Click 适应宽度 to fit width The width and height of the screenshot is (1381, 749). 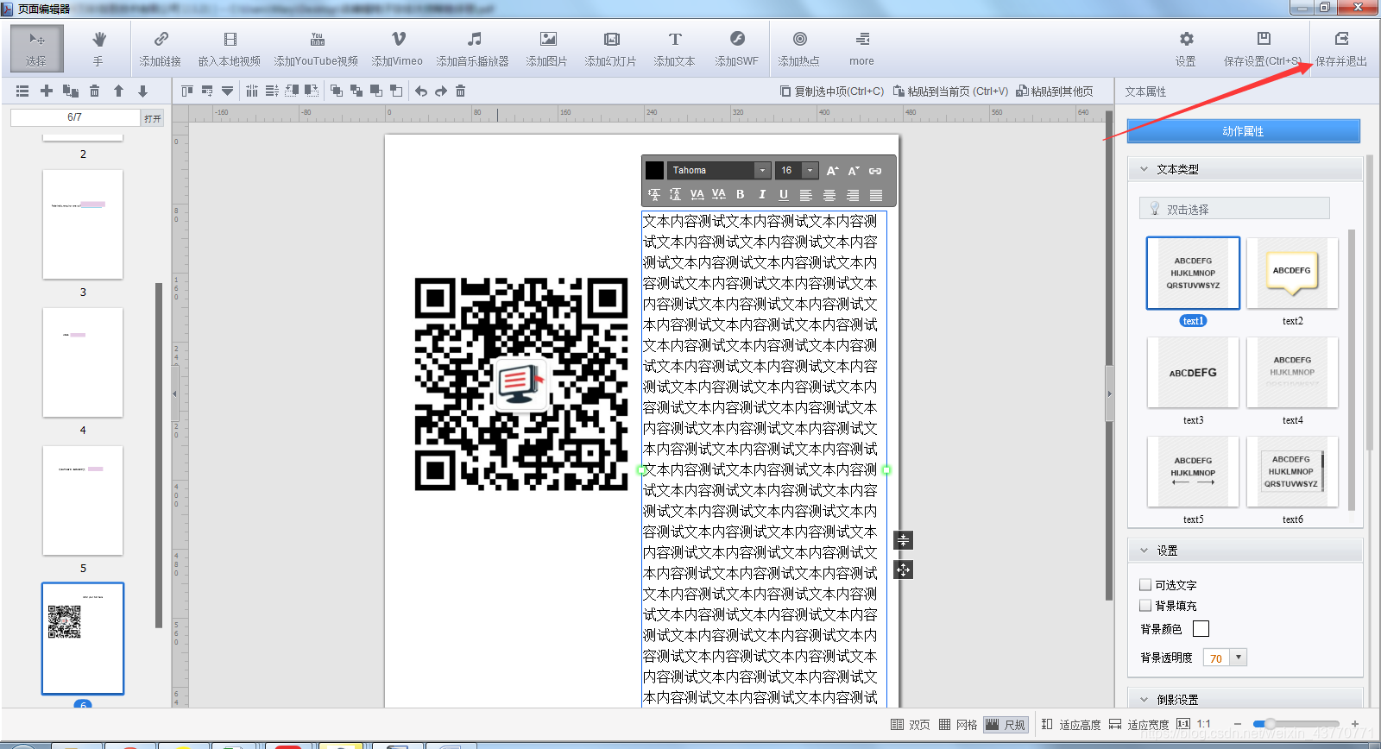(x=1139, y=725)
